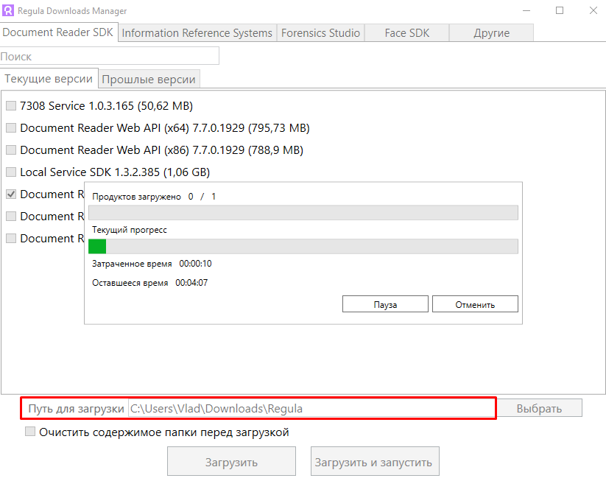Click the Поиск search field
The height and width of the screenshot is (481, 606).
point(110,57)
